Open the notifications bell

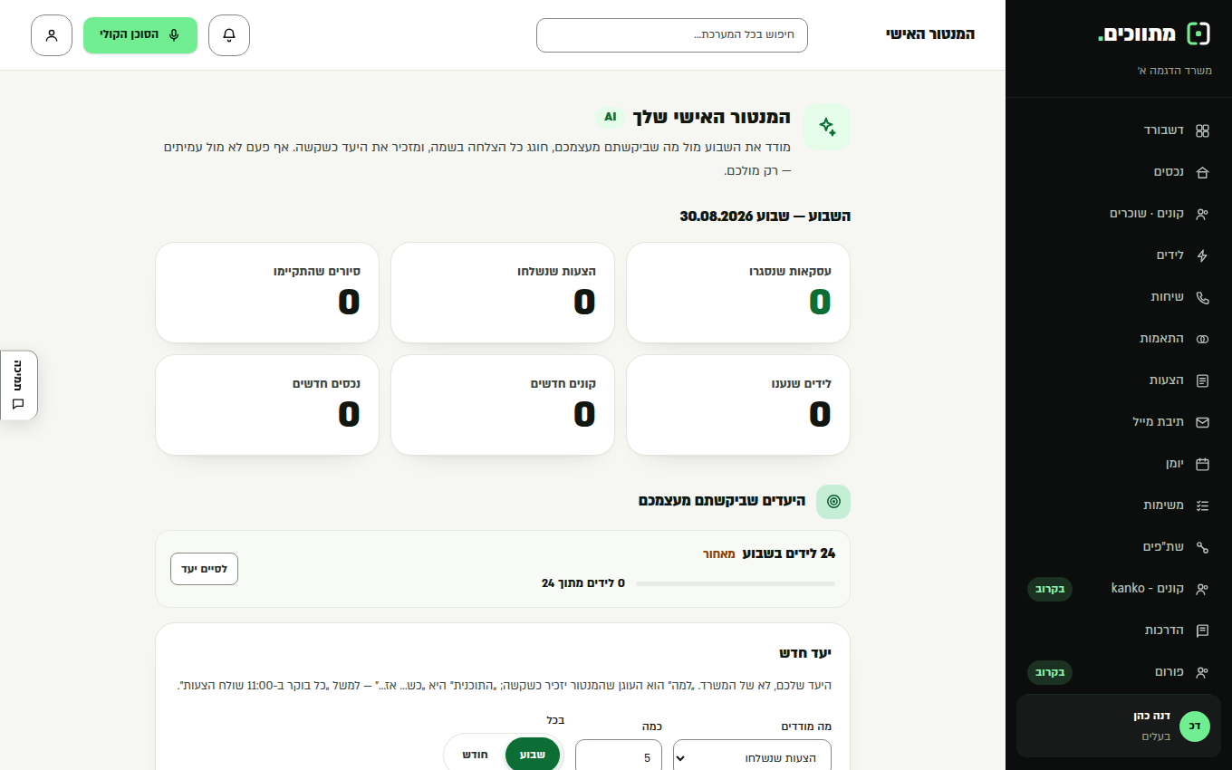229,35
